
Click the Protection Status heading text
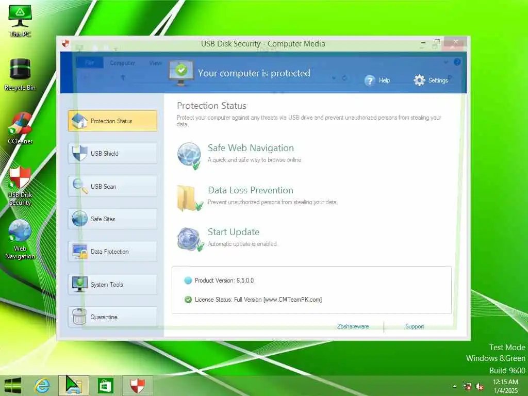coord(211,106)
